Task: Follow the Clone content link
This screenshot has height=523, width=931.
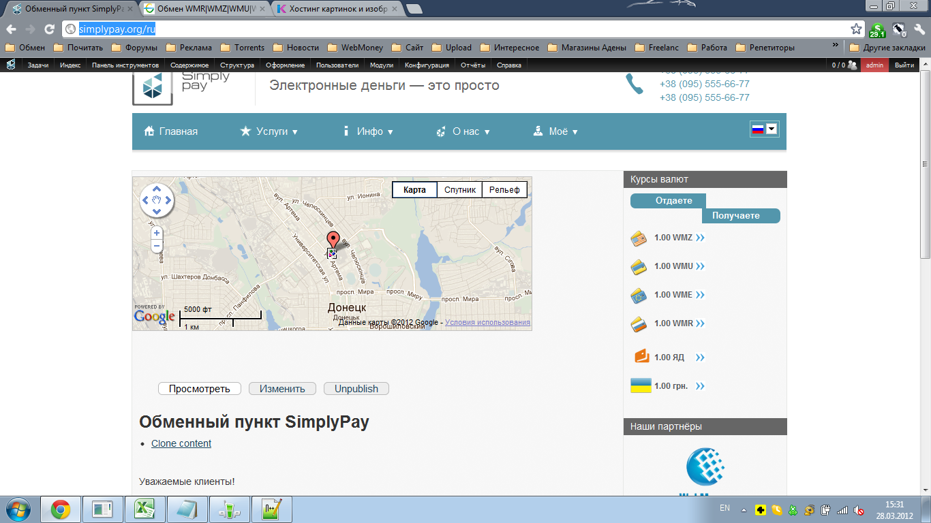Action: coord(181,443)
